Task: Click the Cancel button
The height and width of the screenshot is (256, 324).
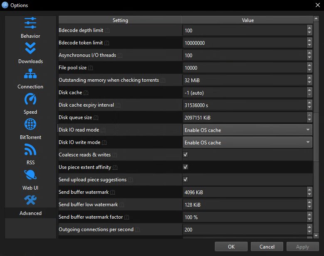Action: pos(267,246)
